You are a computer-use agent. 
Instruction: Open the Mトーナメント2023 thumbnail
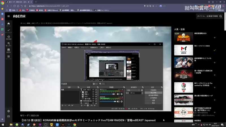183,50
